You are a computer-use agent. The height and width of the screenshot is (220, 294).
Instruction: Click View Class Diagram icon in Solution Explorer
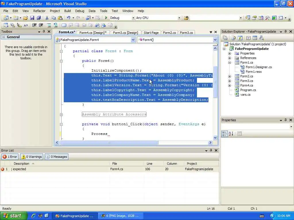point(261,38)
